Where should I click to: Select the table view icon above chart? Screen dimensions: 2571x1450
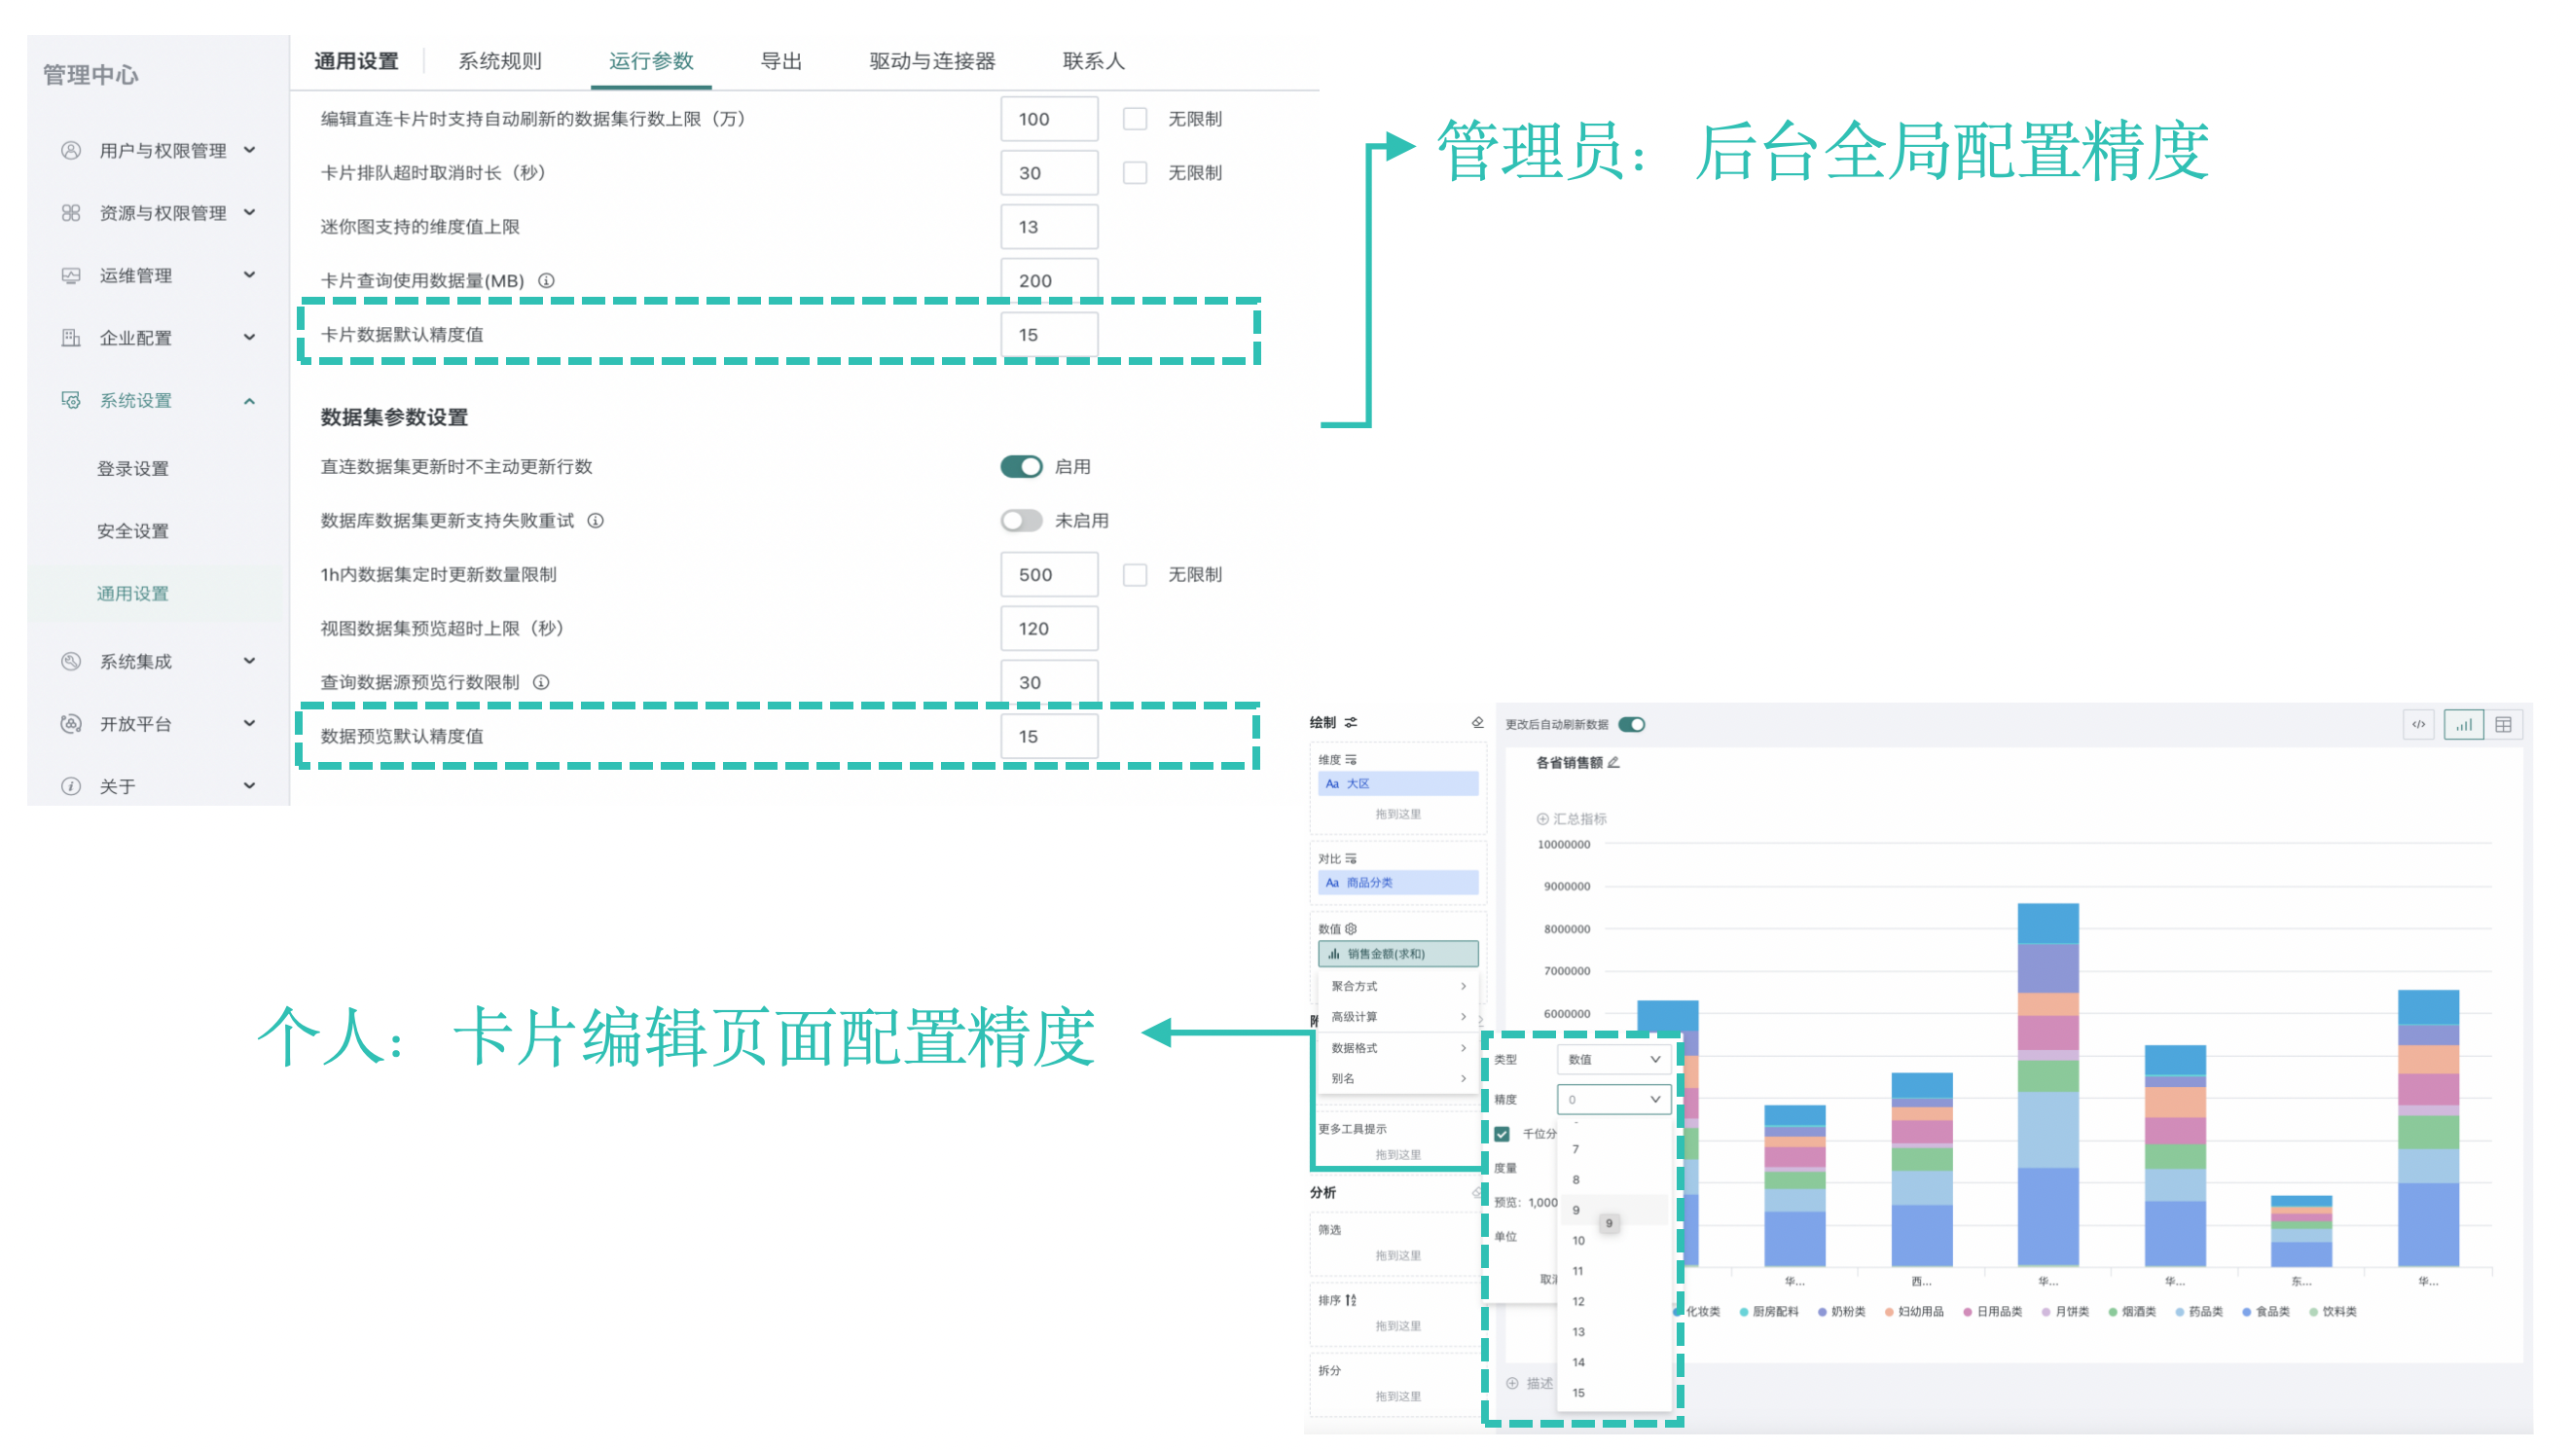coord(2503,723)
